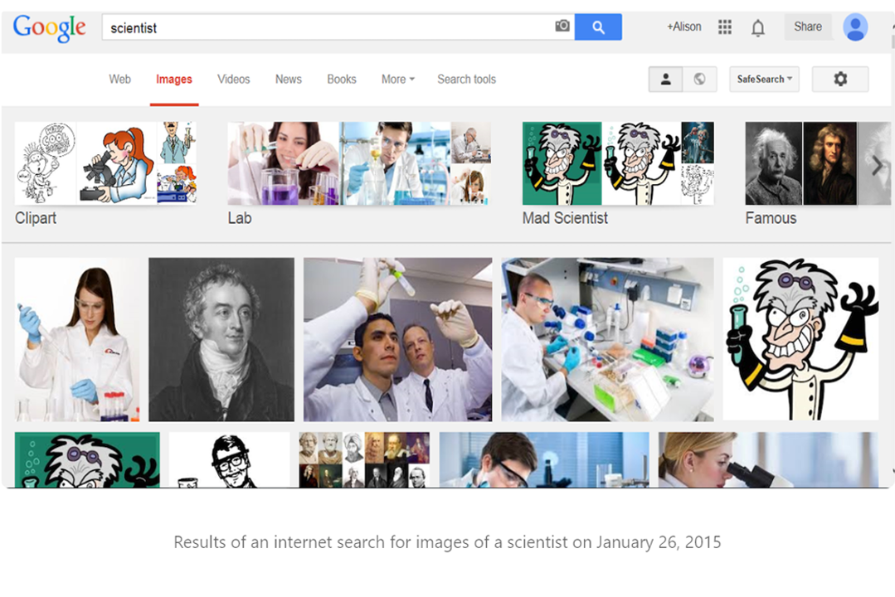Open Search tools options
Screen dimensions: 895x597
[x=466, y=80]
